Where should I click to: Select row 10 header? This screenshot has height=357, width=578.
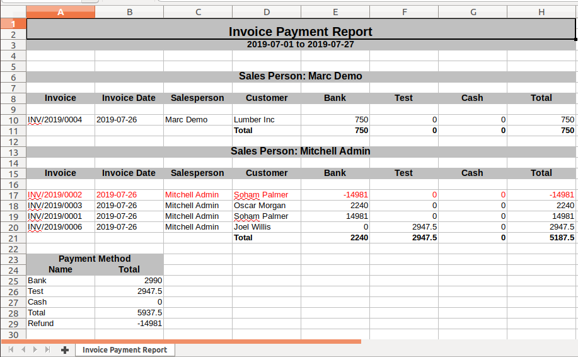(13, 120)
